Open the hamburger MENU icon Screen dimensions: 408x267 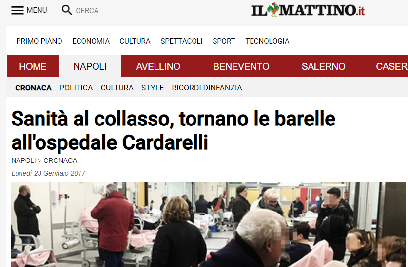18,10
